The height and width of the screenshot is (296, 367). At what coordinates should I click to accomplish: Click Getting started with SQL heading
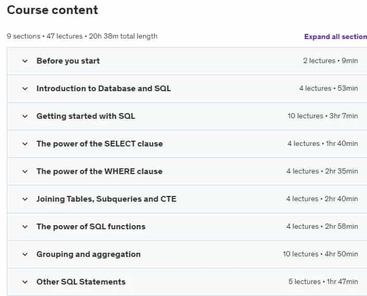pos(86,116)
